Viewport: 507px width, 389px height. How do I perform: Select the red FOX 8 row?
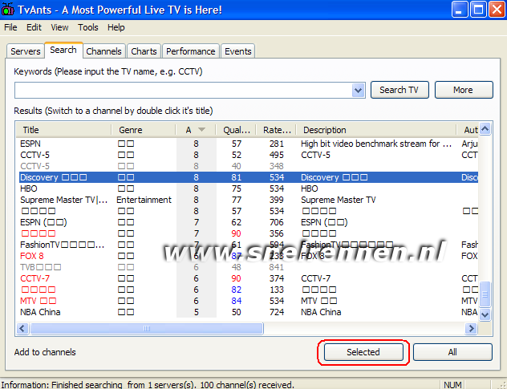[247, 256]
